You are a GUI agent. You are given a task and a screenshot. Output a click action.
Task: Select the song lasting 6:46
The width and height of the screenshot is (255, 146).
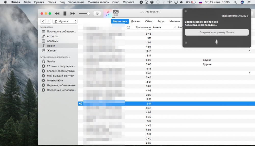coord(166,34)
